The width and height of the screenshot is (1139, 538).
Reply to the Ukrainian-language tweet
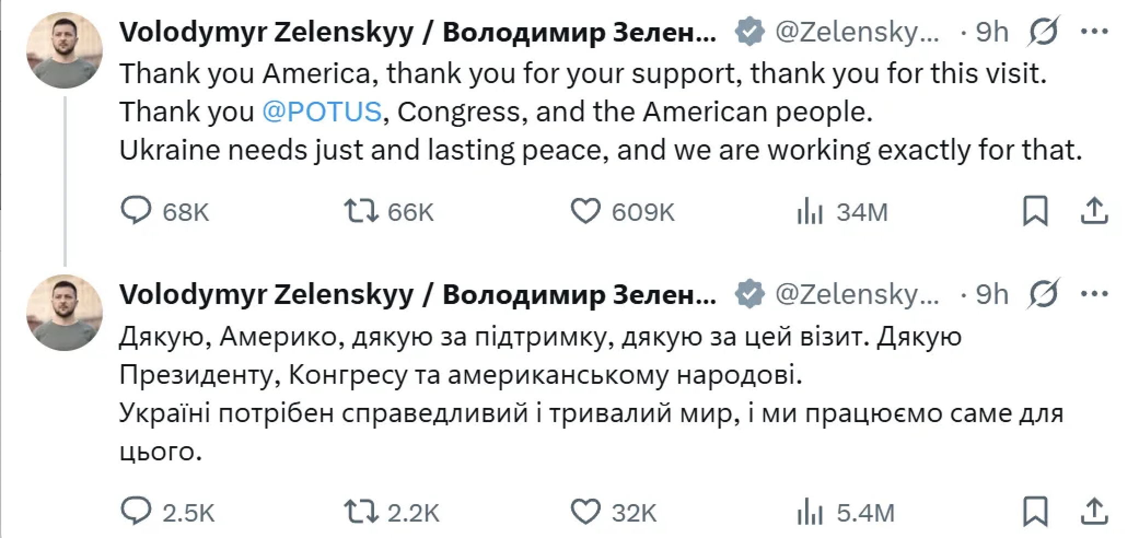(136, 512)
